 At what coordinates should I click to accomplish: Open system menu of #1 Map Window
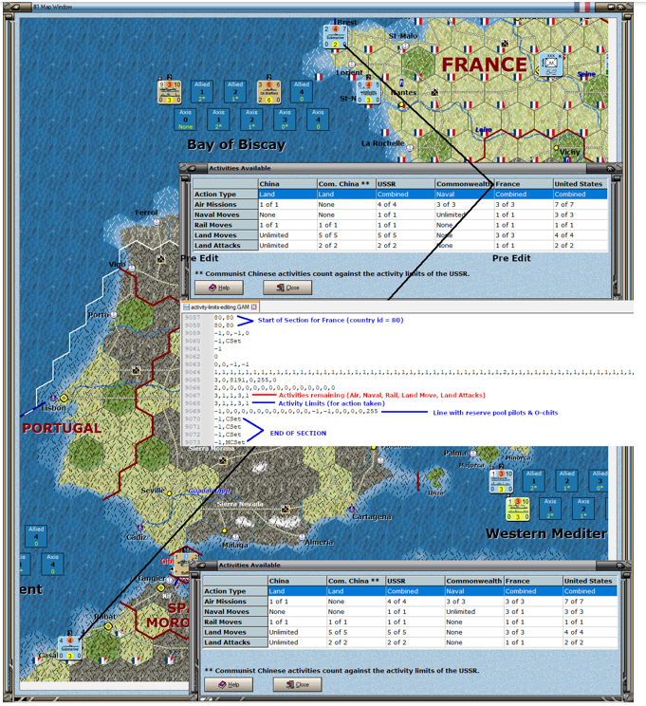(x=14, y=7)
